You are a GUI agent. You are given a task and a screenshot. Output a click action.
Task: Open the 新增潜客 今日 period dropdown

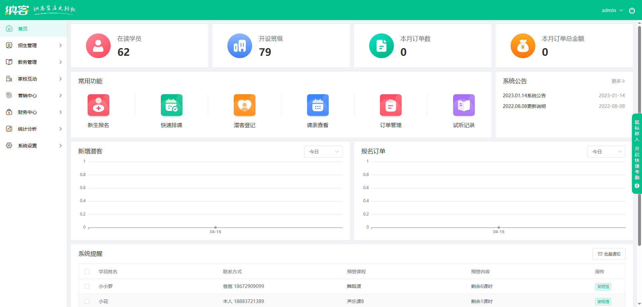(x=323, y=152)
